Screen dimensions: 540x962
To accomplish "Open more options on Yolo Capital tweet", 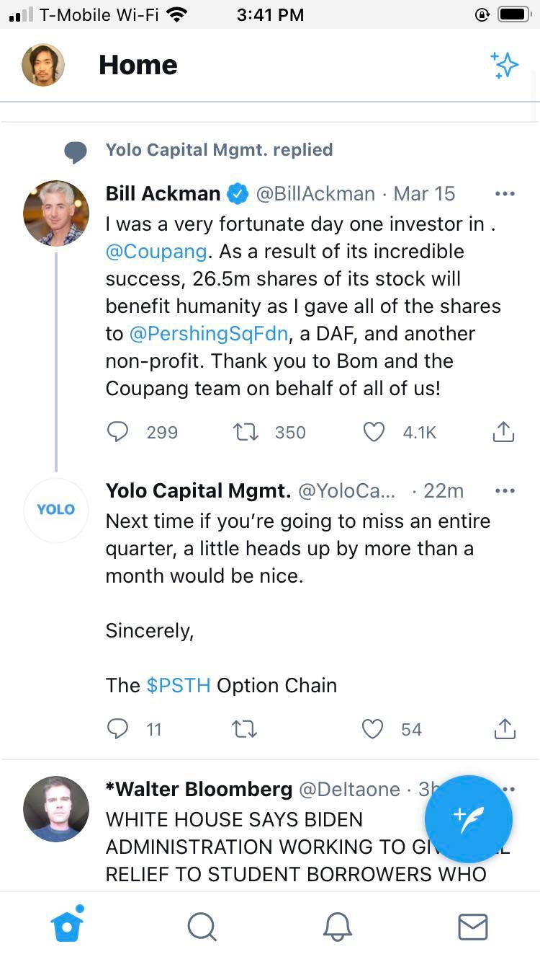I will click(x=505, y=490).
